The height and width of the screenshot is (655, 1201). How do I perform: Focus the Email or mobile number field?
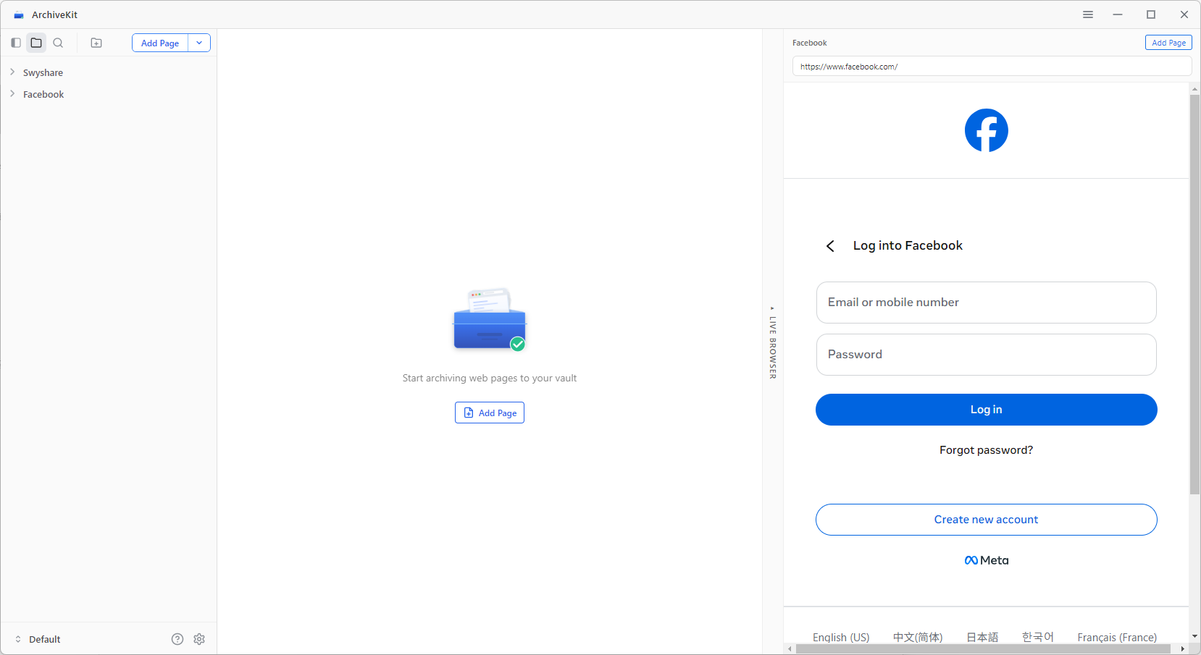click(x=986, y=303)
